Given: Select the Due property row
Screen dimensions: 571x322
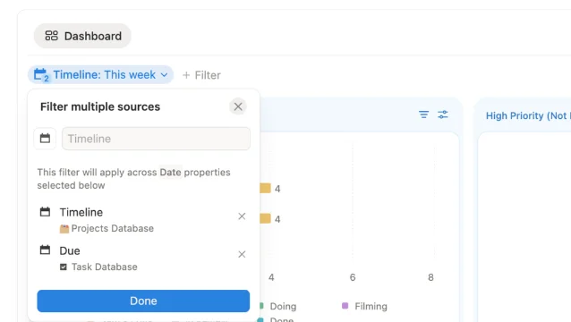Looking at the screenshot, I should click(x=143, y=258).
